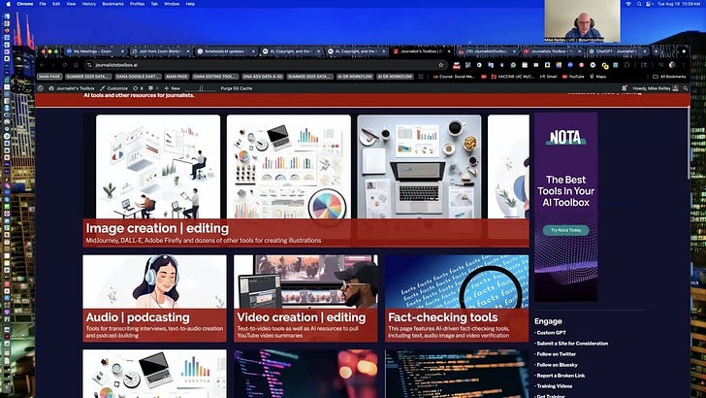Open the Customize link with brush icon
The image size is (706, 398).
coord(113,88)
